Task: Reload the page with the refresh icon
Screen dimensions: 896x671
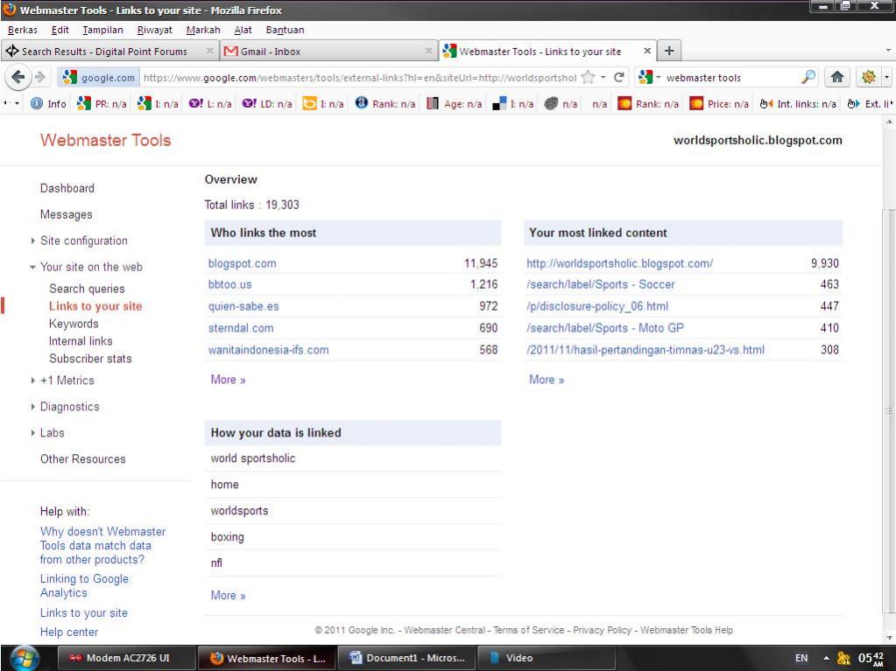Action: pyautogui.click(x=619, y=77)
